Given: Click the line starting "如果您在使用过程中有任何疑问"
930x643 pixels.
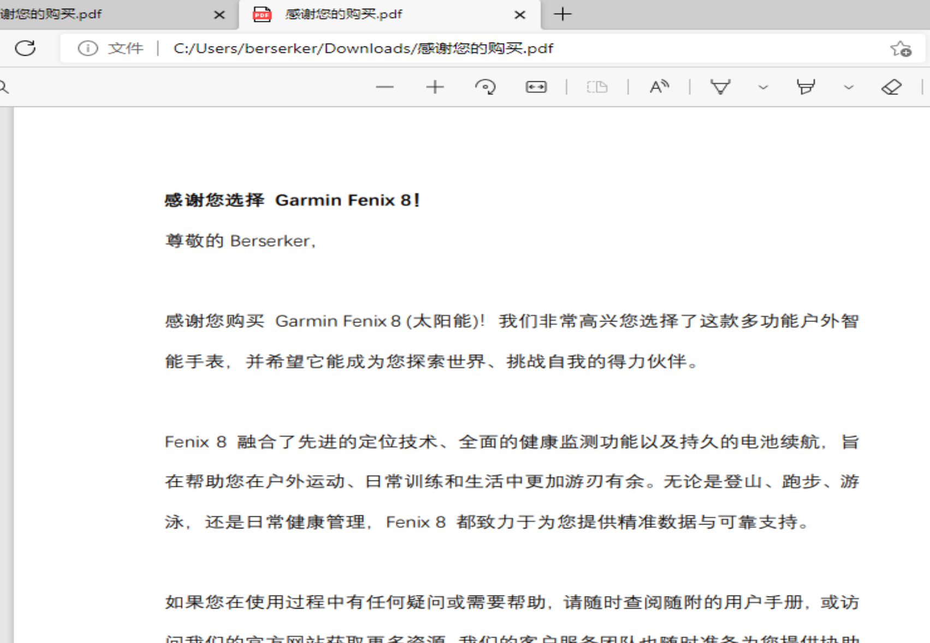Looking at the screenshot, I should pos(512,602).
